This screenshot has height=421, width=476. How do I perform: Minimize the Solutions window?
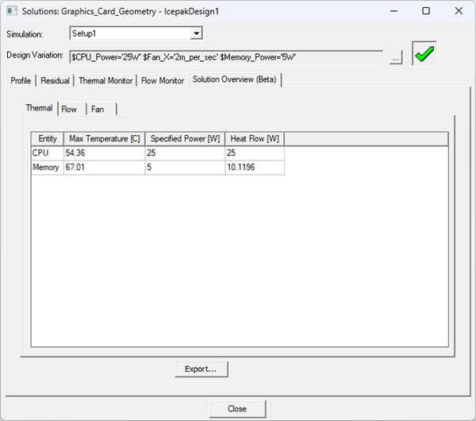(x=394, y=11)
